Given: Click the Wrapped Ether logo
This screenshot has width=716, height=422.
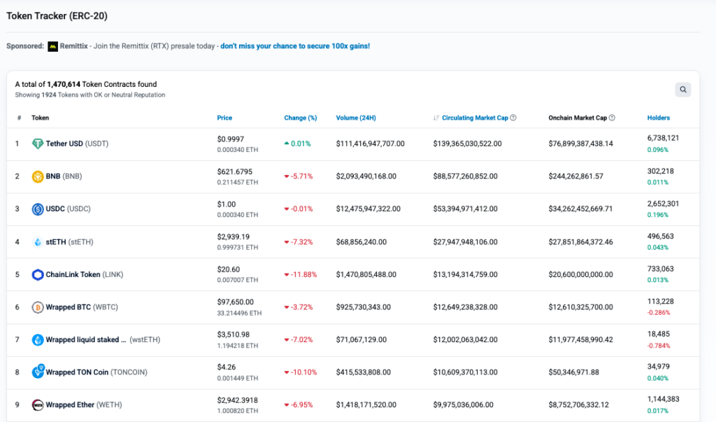Looking at the screenshot, I should tap(38, 405).
